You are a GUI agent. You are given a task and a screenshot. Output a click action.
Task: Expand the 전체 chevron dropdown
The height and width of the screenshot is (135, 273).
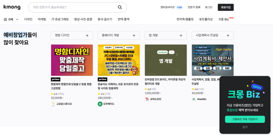click(17, 19)
